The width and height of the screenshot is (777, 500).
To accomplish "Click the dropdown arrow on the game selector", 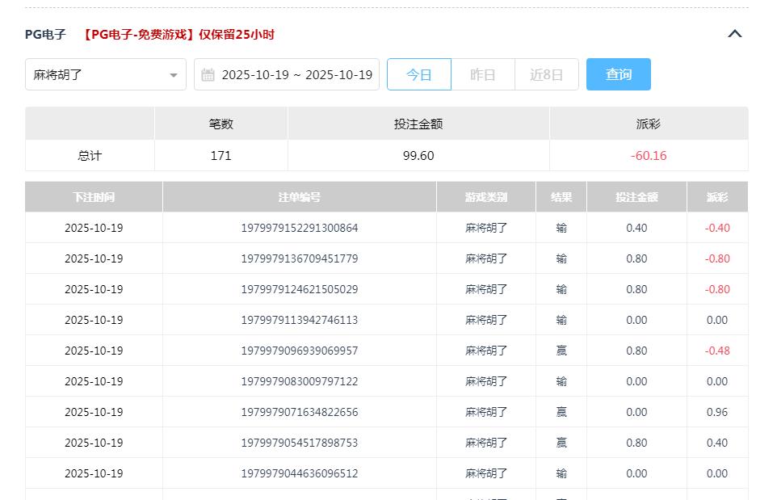I will tap(173, 74).
